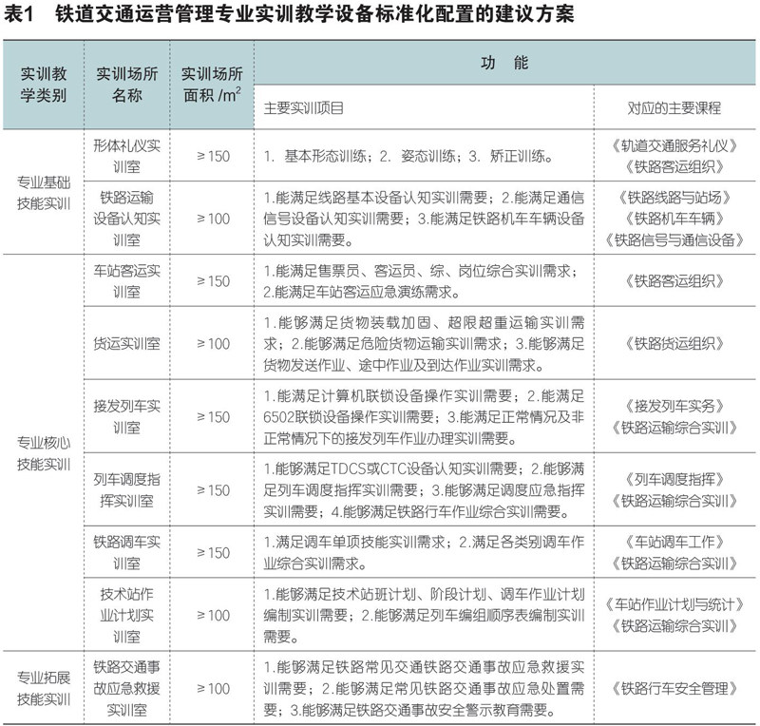Select the 对应的主要课程 subheader
760x726 pixels.
[674, 107]
